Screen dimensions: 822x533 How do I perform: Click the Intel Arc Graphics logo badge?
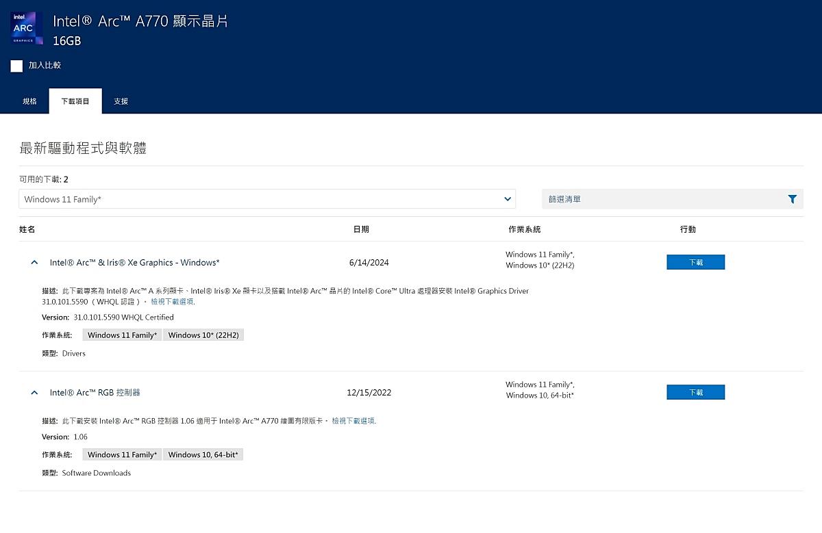pyautogui.click(x=27, y=28)
